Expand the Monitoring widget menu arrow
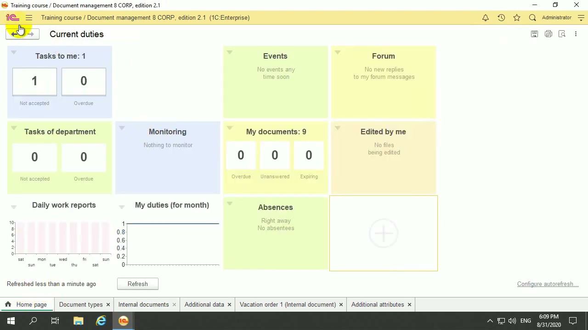 (x=122, y=128)
